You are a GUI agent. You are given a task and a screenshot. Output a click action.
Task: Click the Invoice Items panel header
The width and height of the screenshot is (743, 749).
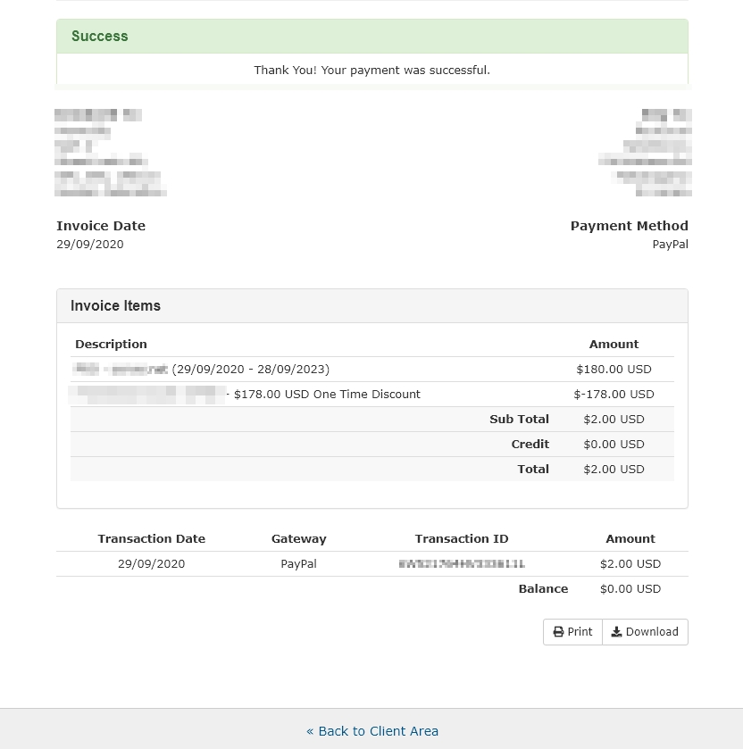116,305
